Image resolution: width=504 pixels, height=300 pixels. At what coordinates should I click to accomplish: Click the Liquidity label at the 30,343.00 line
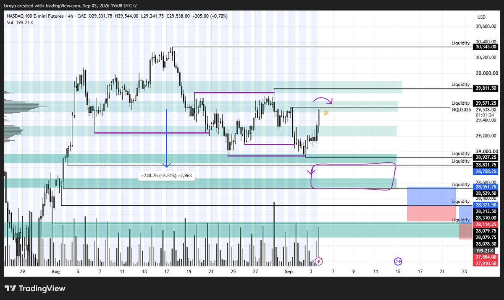(461, 43)
